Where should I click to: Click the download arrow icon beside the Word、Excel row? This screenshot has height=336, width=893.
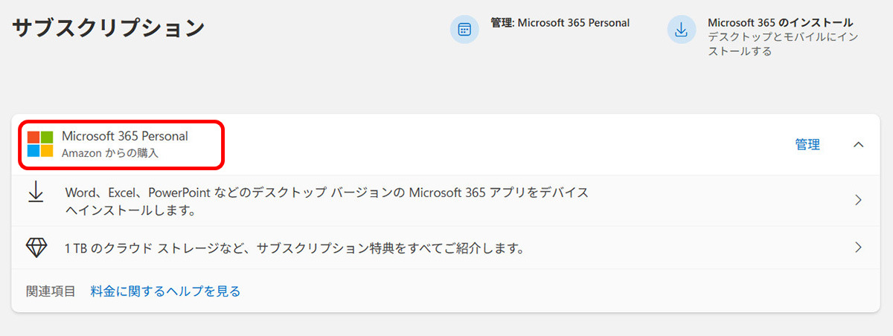pyautogui.click(x=36, y=193)
